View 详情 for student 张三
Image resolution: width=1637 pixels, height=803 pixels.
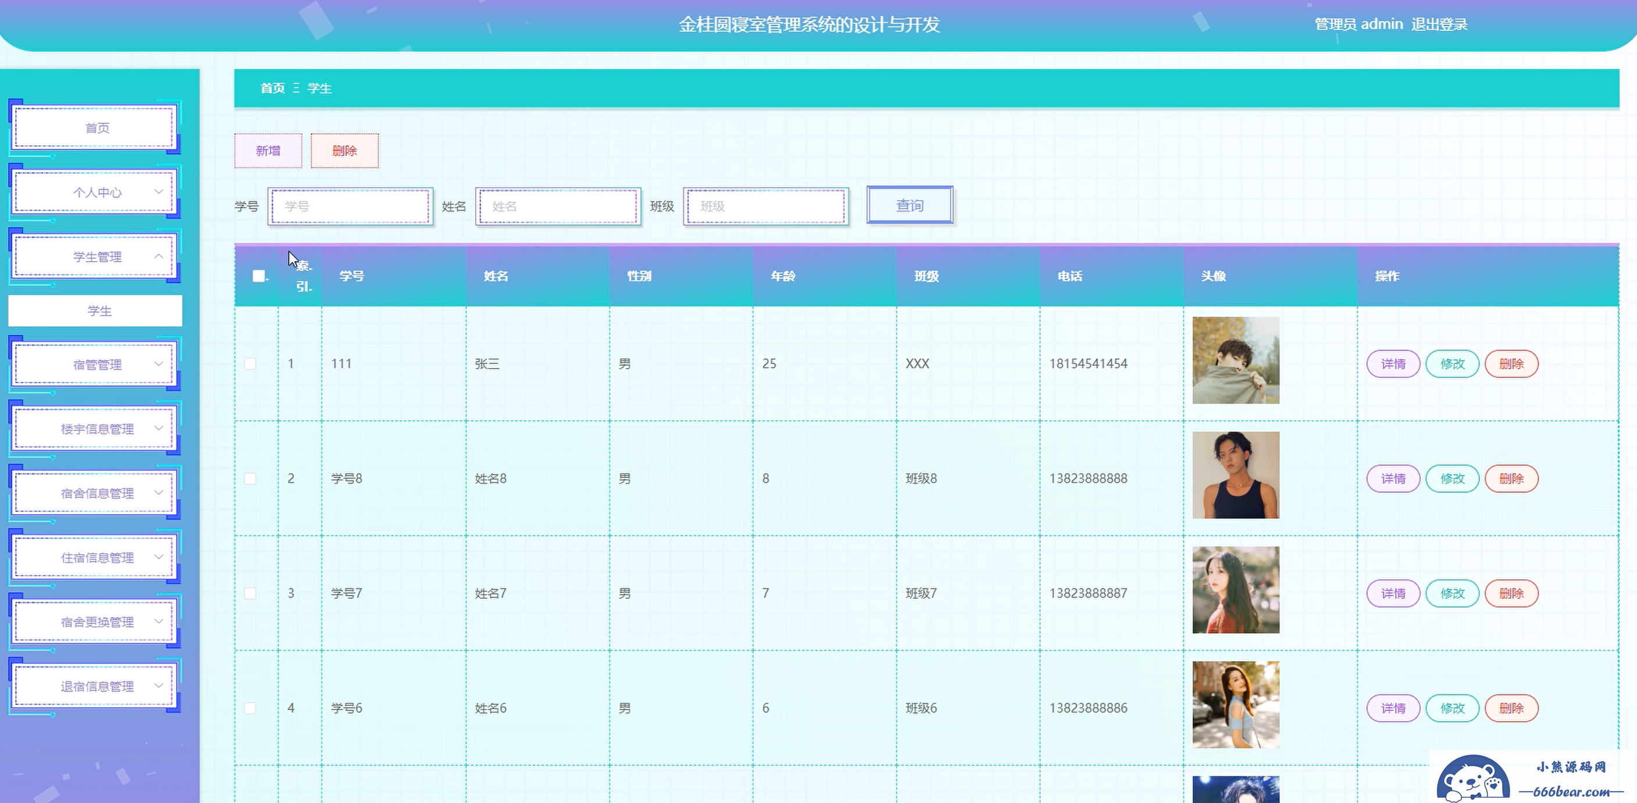click(x=1393, y=364)
